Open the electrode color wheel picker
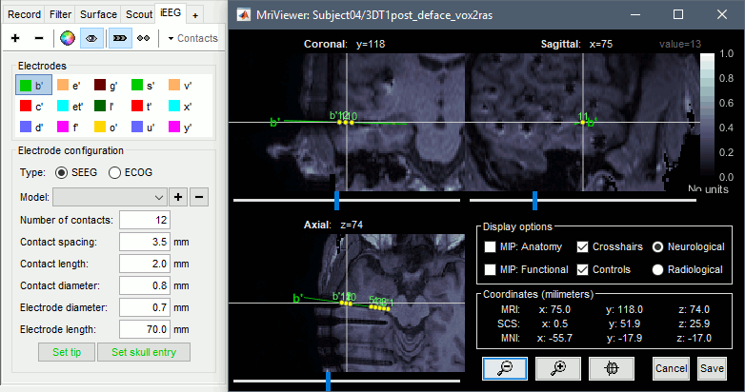The image size is (745, 392). (67, 38)
